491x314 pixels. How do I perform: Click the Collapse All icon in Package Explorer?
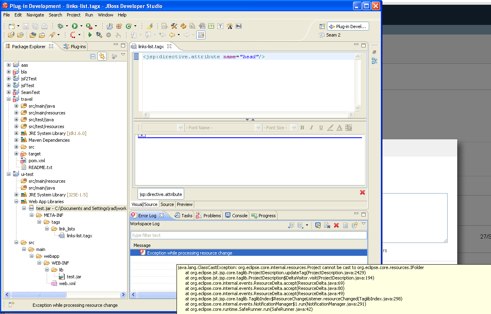pyautogui.click(x=93, y=57)
